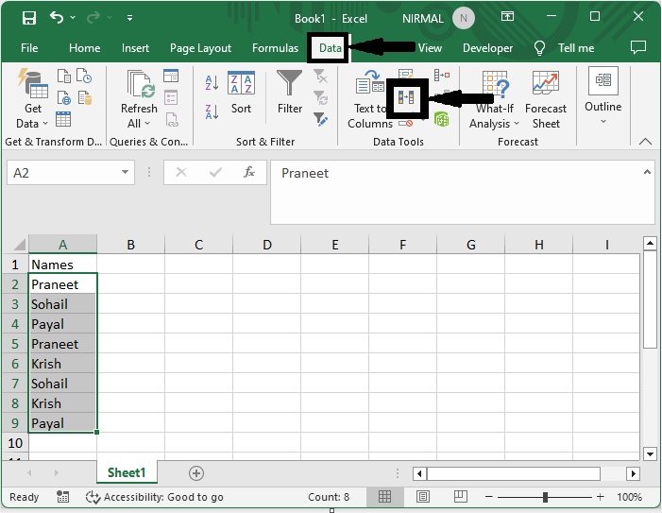Click the vertical scrollbar down arrow
This screenshot has width=662, height=513.
coord(650,454)
